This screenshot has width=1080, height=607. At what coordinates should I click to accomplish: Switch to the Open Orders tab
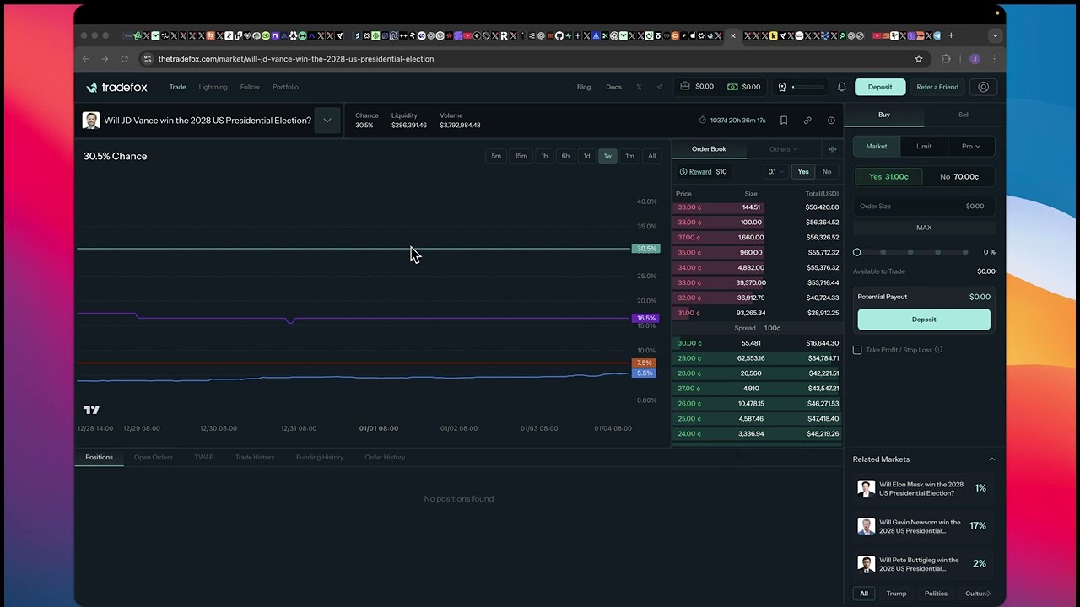154,457
